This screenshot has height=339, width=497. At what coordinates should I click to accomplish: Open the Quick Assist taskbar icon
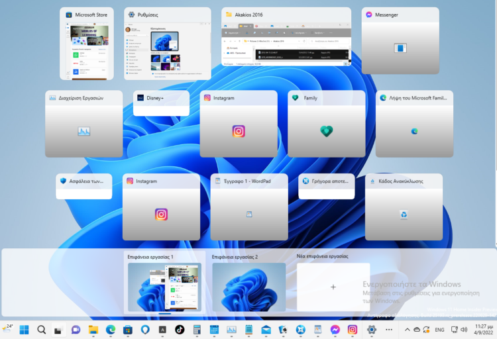coord(300,330)
